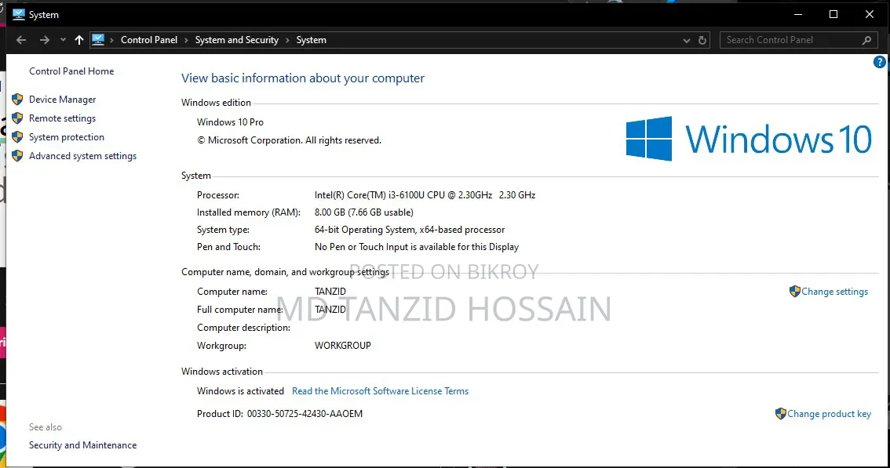The height and width of the screenshot is (468, 890).
Task: Select the processor value i3-6100U text
Action: pyautogui.click(x=425, y=195)
